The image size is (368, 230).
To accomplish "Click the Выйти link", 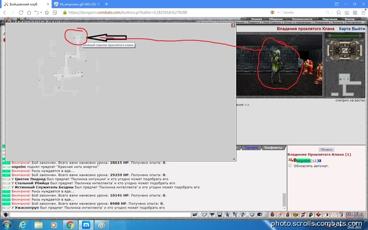I will tap(358, 29).
